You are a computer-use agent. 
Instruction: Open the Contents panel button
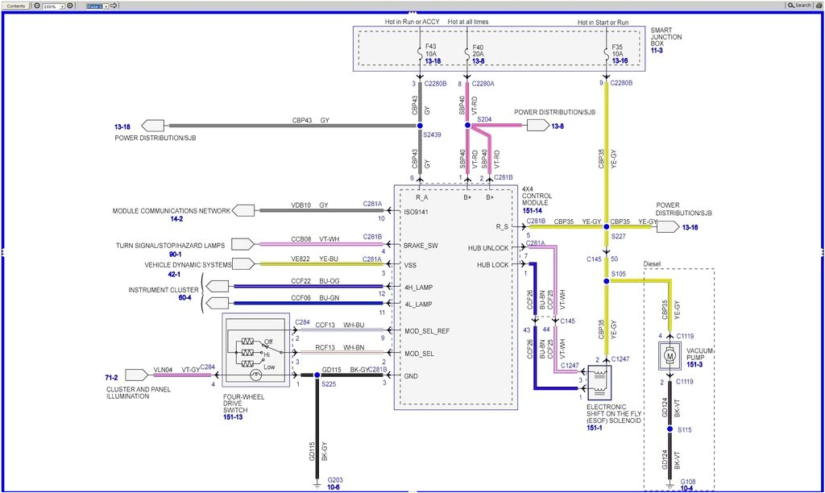pyautogui.click(x=16, y=6)
